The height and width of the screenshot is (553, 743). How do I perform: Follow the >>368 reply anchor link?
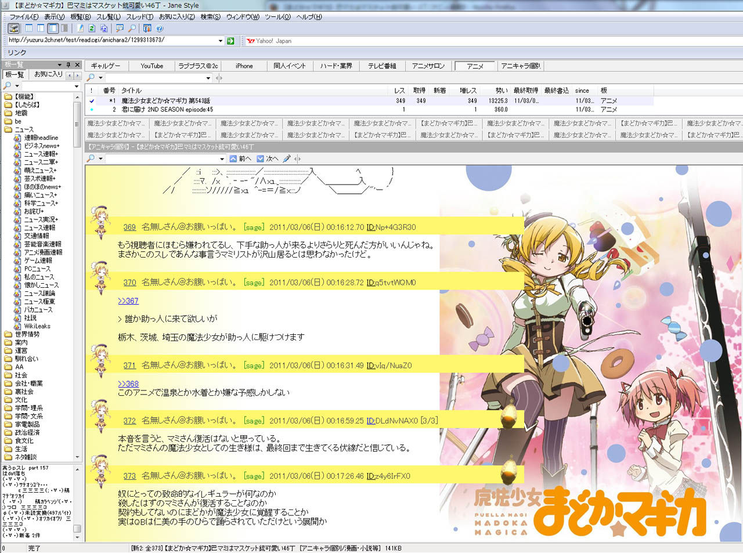click(128, 384)
